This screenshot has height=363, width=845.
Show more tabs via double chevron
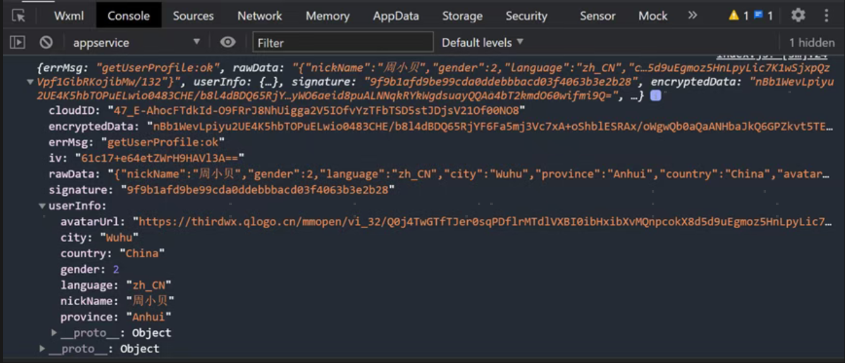click(x=692, y=16)
